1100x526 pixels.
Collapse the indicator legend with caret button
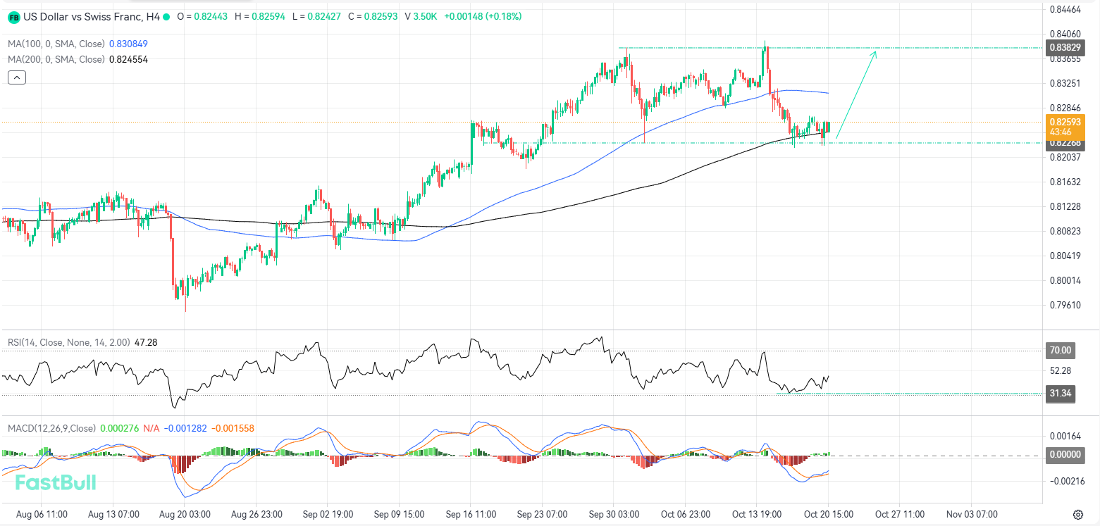(x=17, y=77)
